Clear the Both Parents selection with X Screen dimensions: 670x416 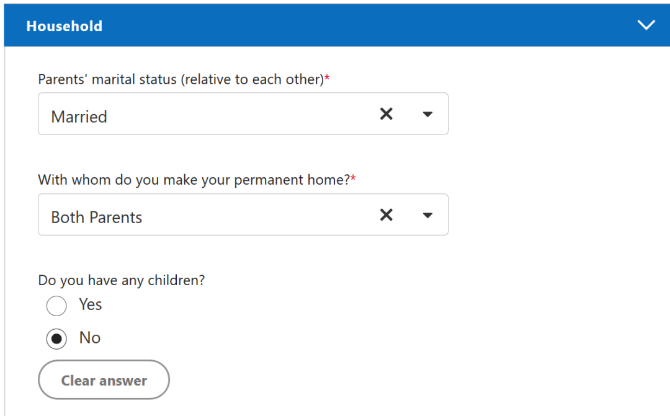(x=386, y=215)
